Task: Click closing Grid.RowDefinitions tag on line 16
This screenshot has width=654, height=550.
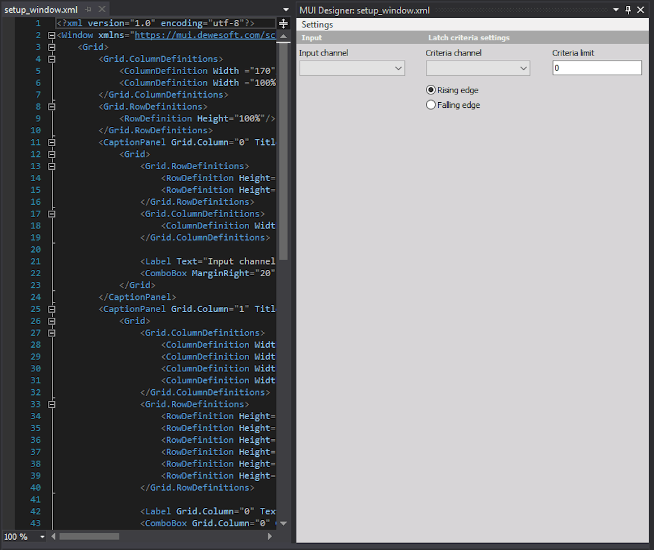Action: coord(197,202)
